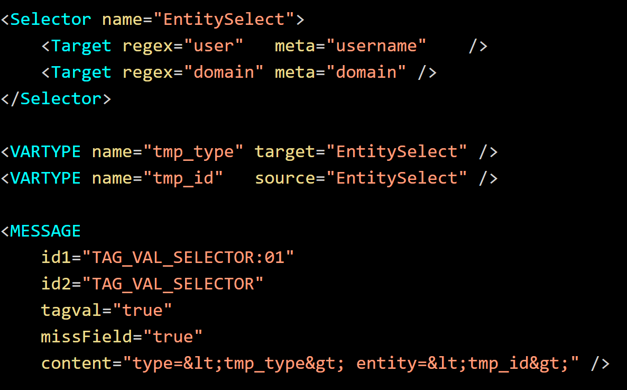Click the content attribute name
Viewport: 627px width, 390px height.
click(76, 364)
